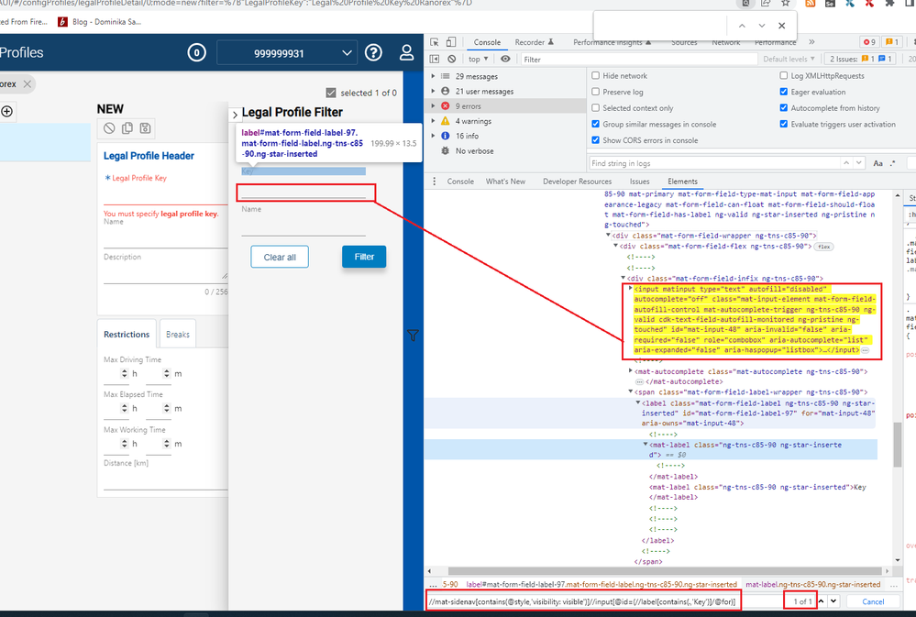Click the copy icon under NEW

point(127,128)
